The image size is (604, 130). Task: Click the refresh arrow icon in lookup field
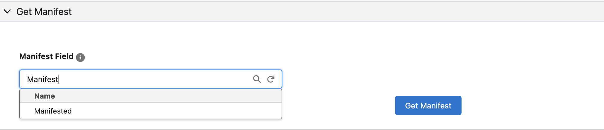pyautogui.click(x=271, y=79)
